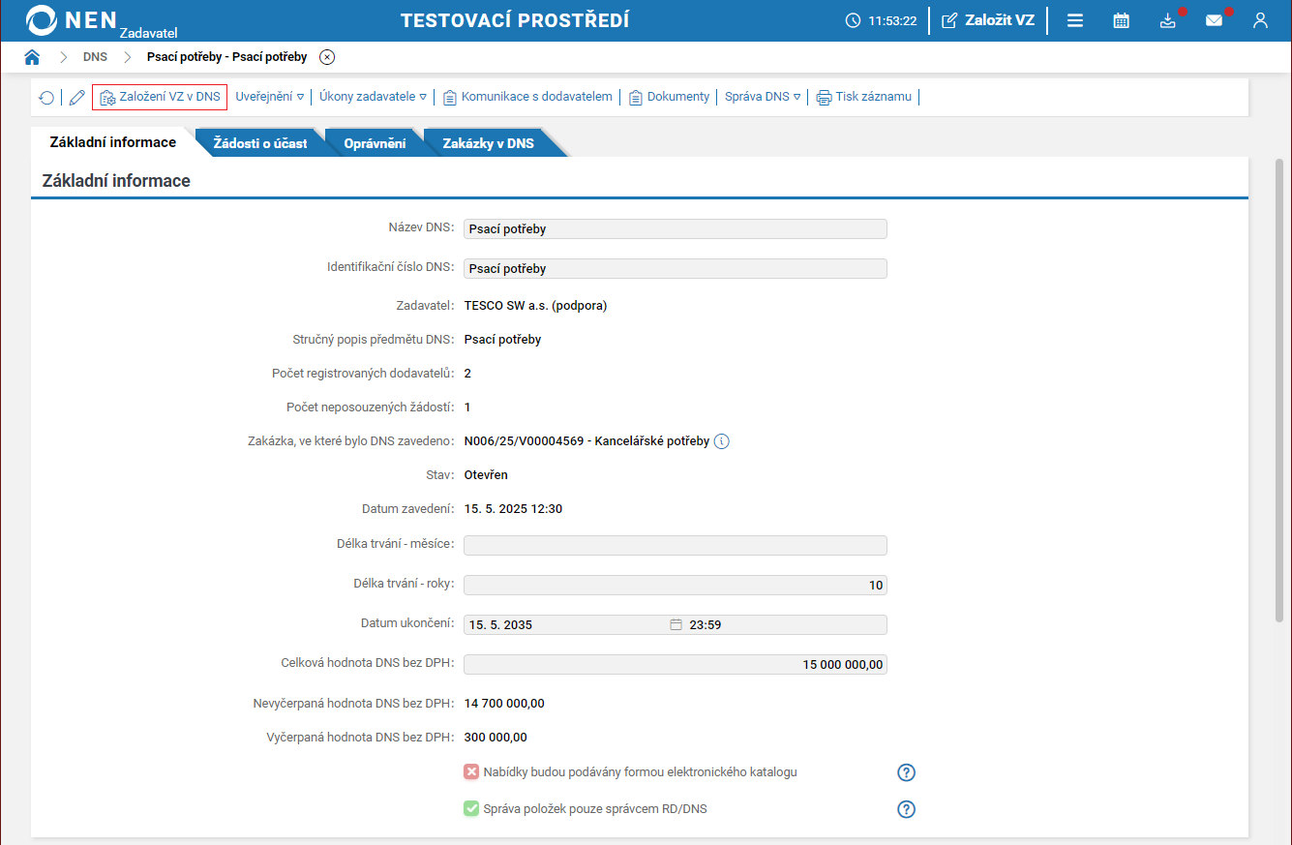Screen dimensions: 1292x845
Task: Click info icon next to Kancelářské potřeby
Action: pyautogui.click(x=722, y=441)
